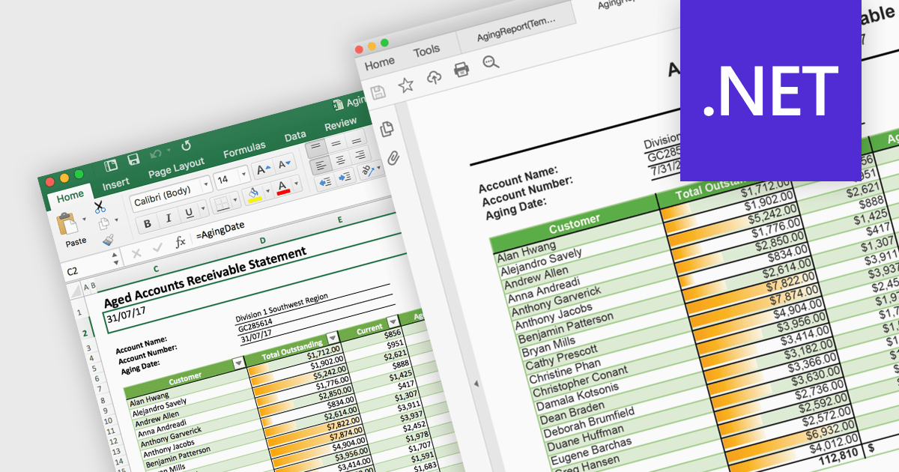Open the Customer column filter dropdown
This screenshot has width=899, height=472.
(x=239, y=363)
